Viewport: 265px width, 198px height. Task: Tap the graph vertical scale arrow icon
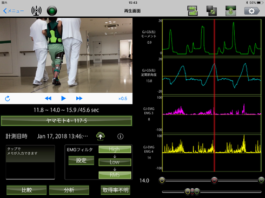click(x=230, y=11)
